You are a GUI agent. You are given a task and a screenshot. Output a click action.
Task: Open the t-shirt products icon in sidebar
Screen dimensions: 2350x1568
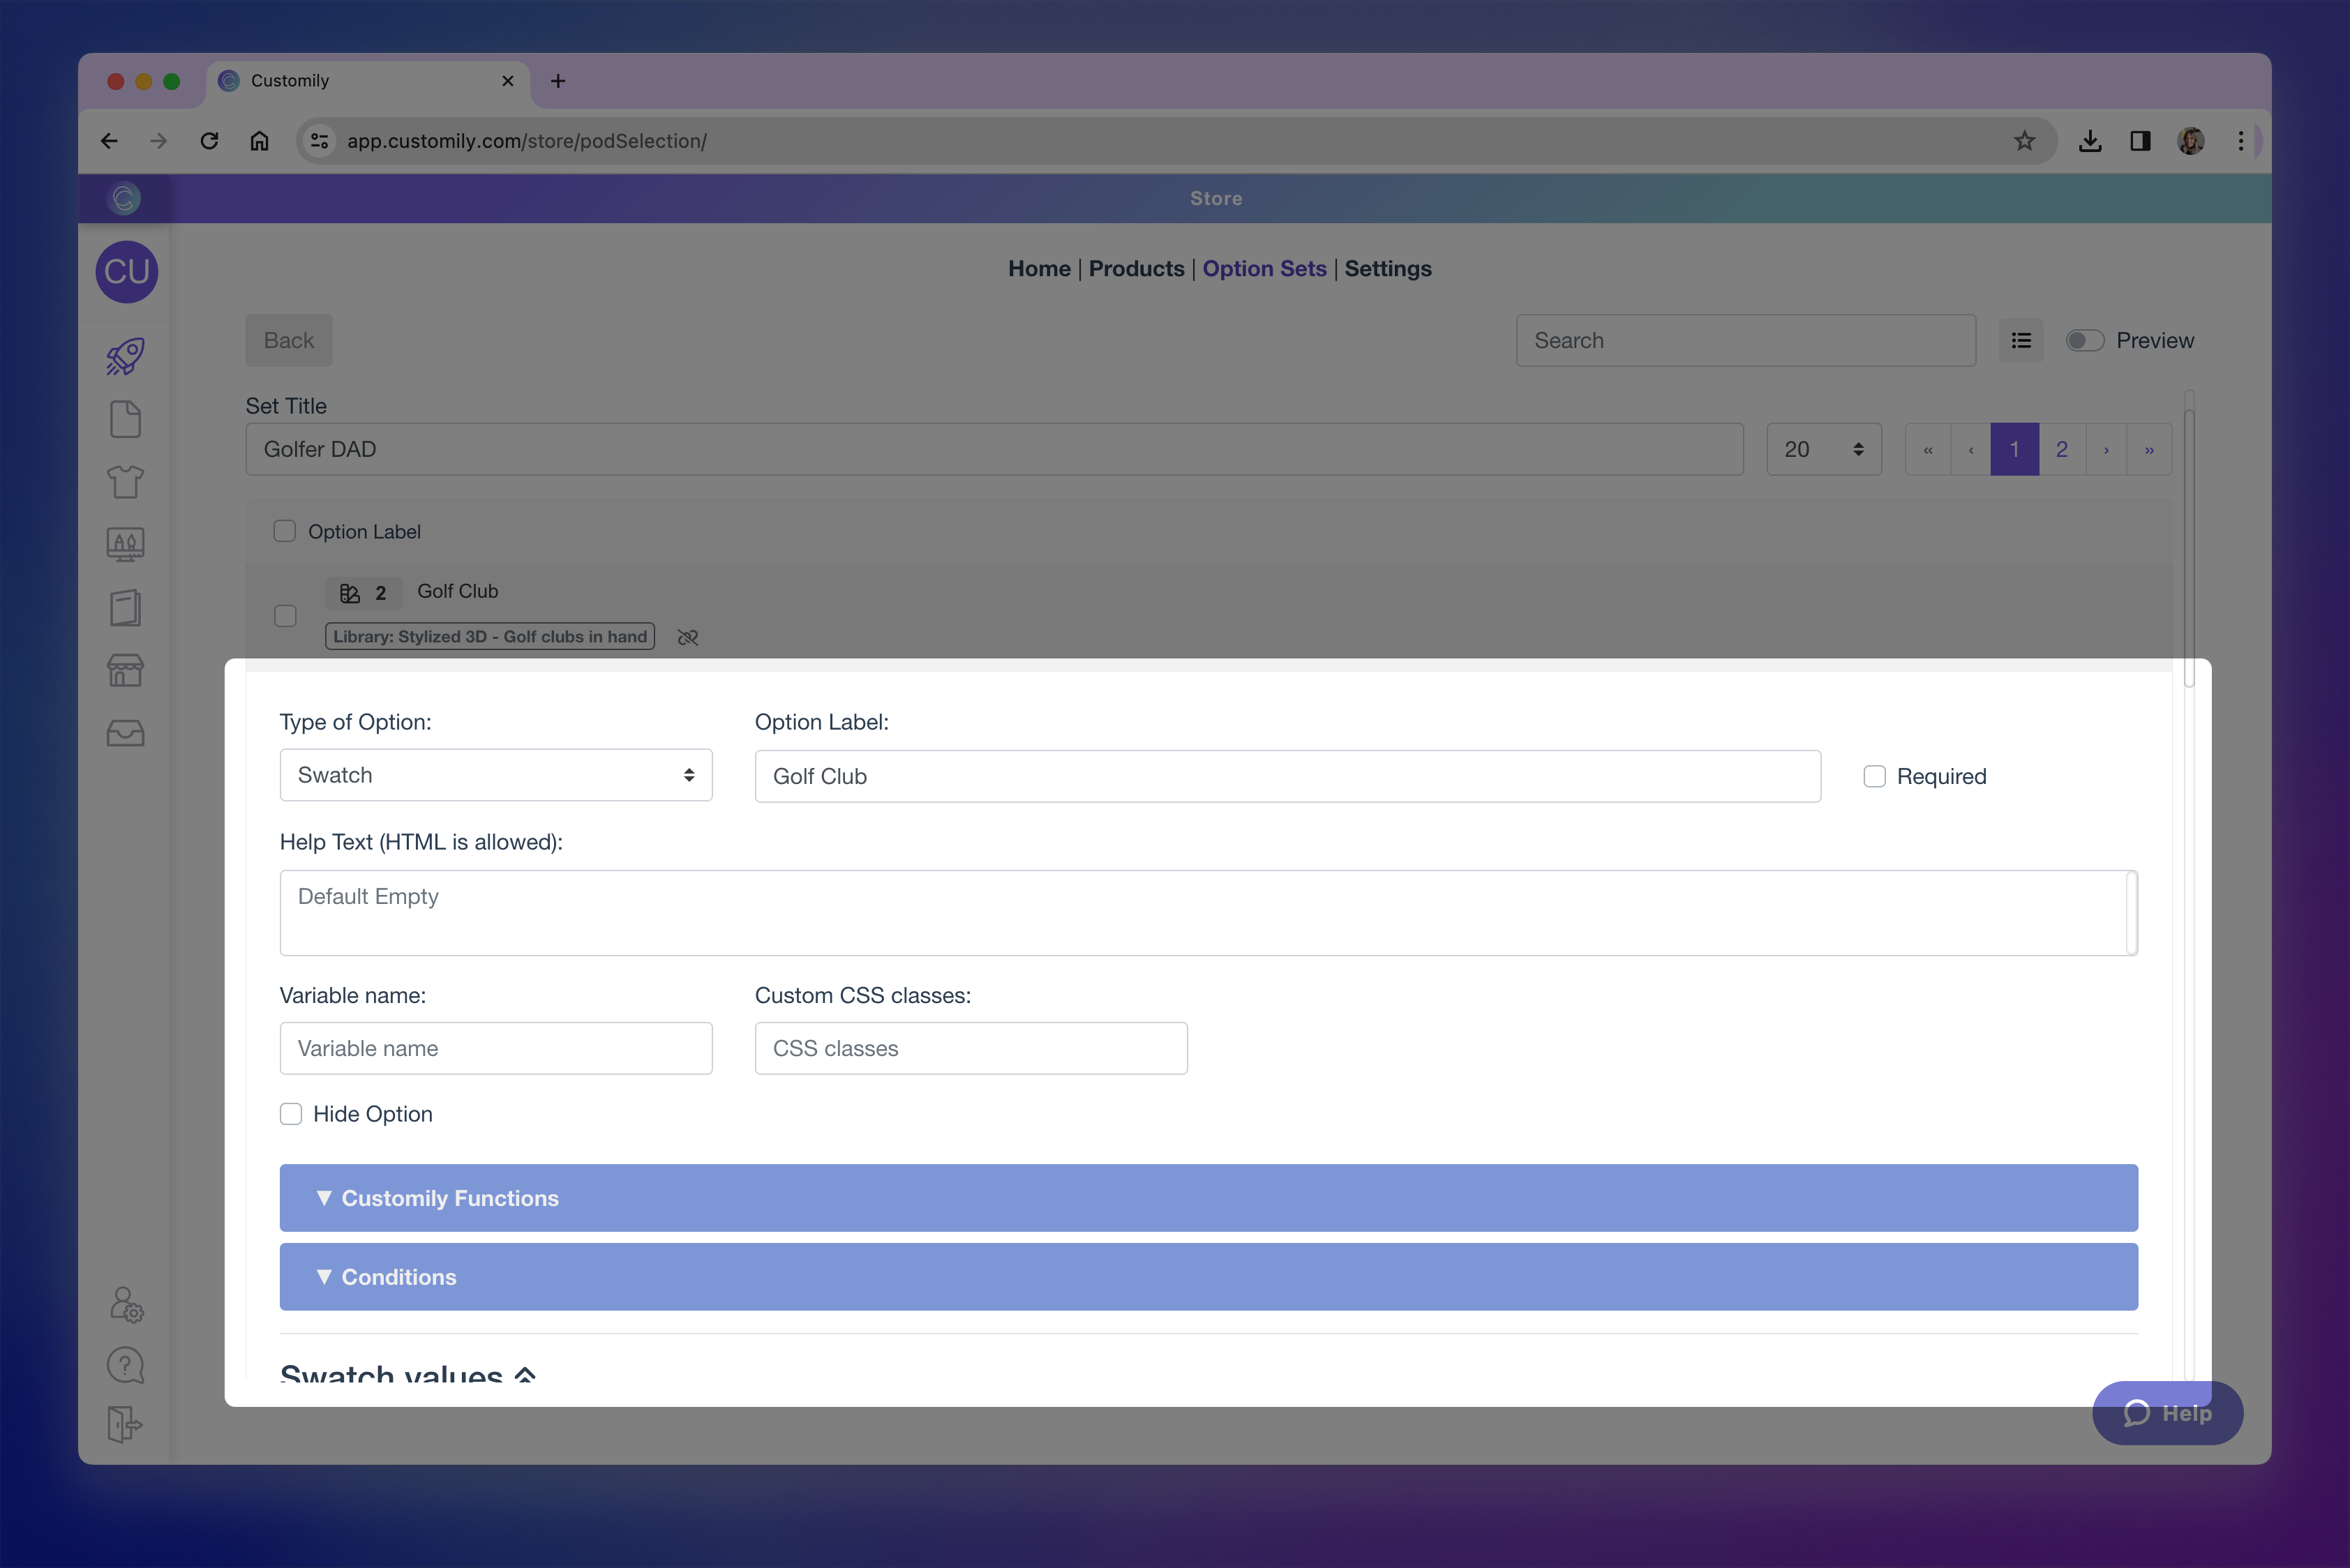tap(125, 481)
